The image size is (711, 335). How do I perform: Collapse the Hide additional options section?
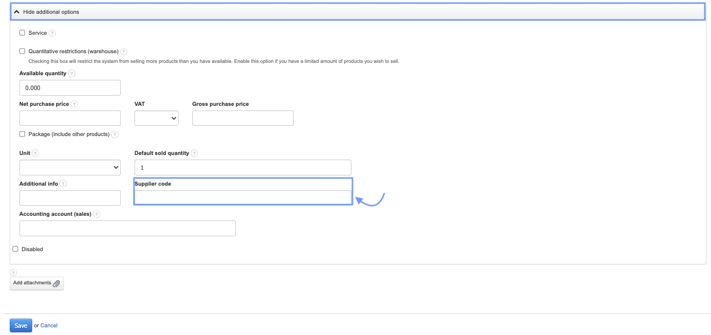click(x=51, y=12)
